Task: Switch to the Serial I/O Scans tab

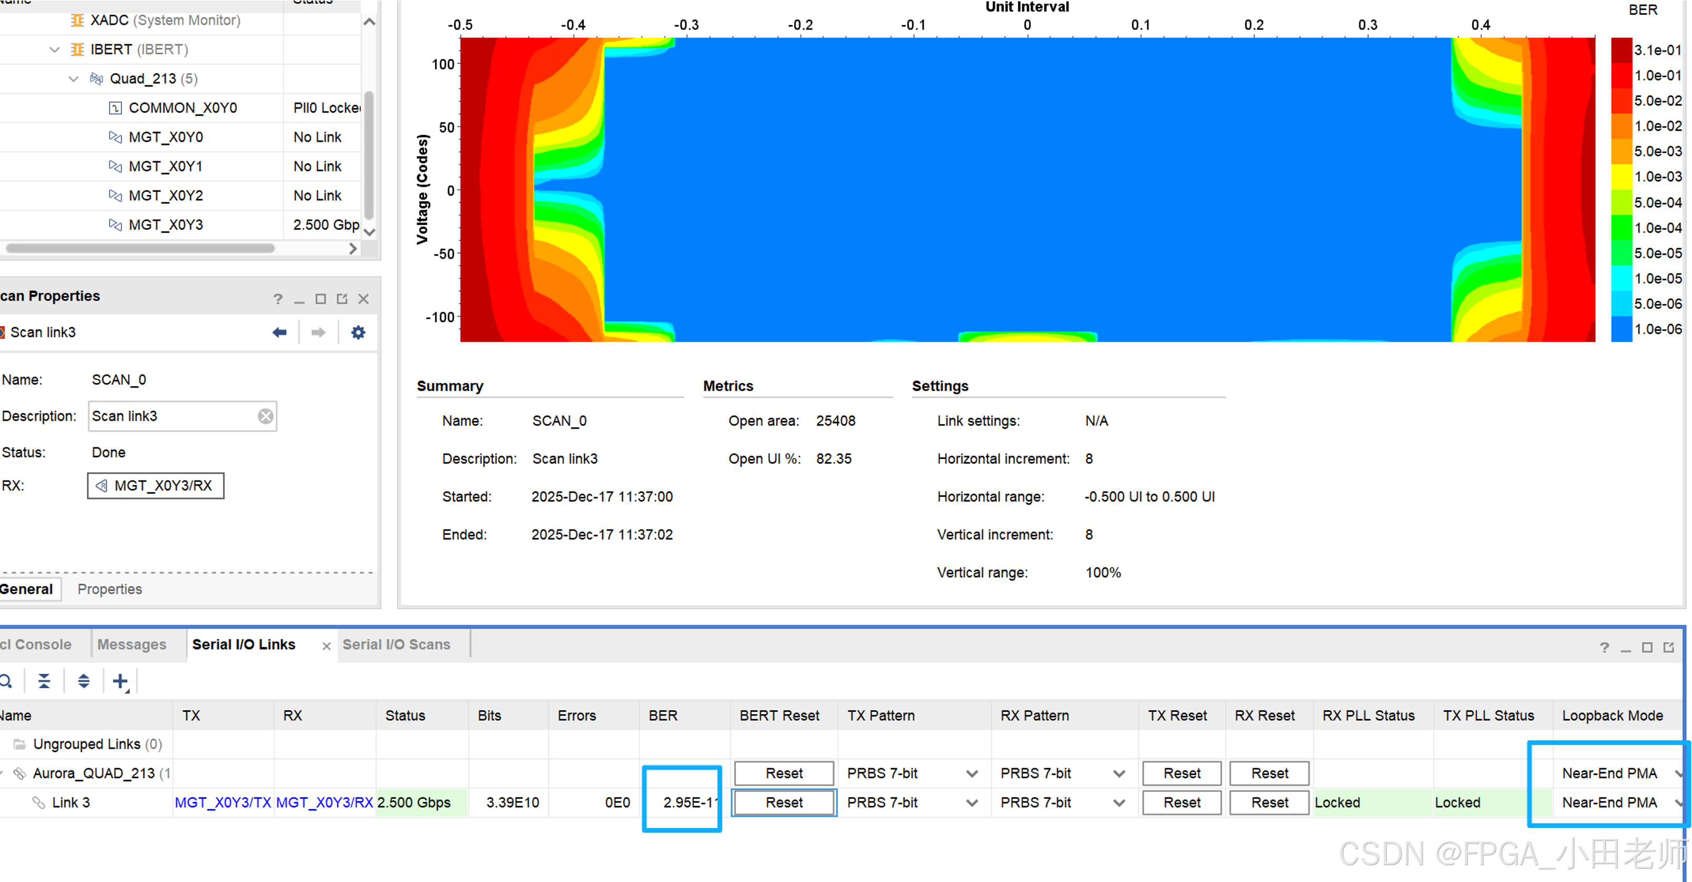Action: [396, 644]
